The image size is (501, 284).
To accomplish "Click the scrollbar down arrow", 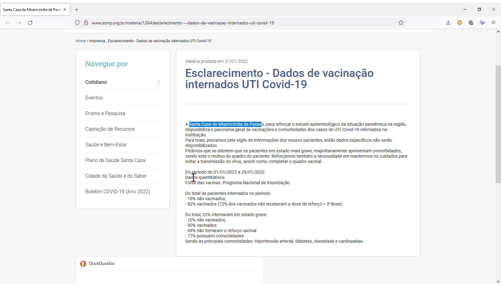I will [498, 281].
